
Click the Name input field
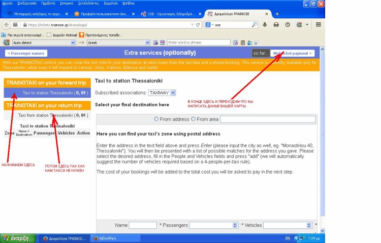coord(143,225)
